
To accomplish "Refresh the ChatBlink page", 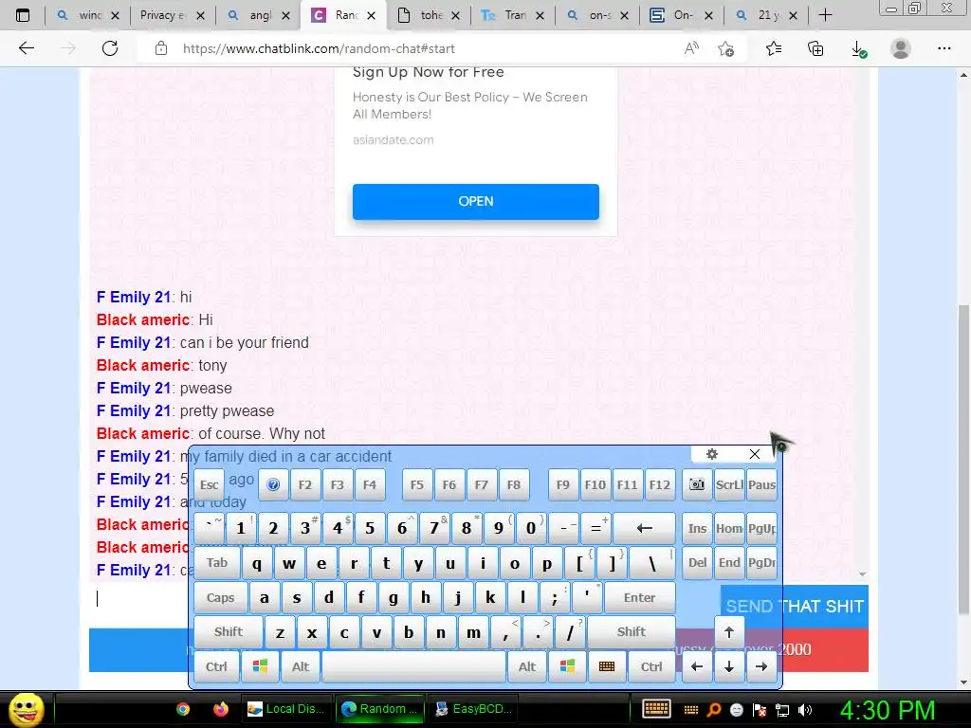I will coord(110,48).
